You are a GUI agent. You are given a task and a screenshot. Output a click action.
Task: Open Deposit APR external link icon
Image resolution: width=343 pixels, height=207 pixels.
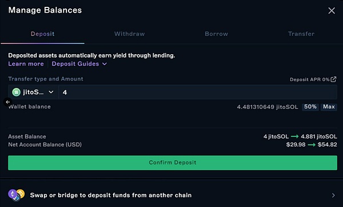coord(333,79)
